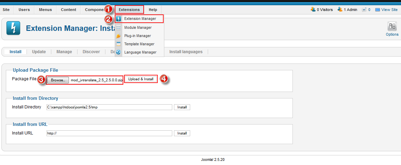Click the '1 Admin' status text

tap(350, 10)
